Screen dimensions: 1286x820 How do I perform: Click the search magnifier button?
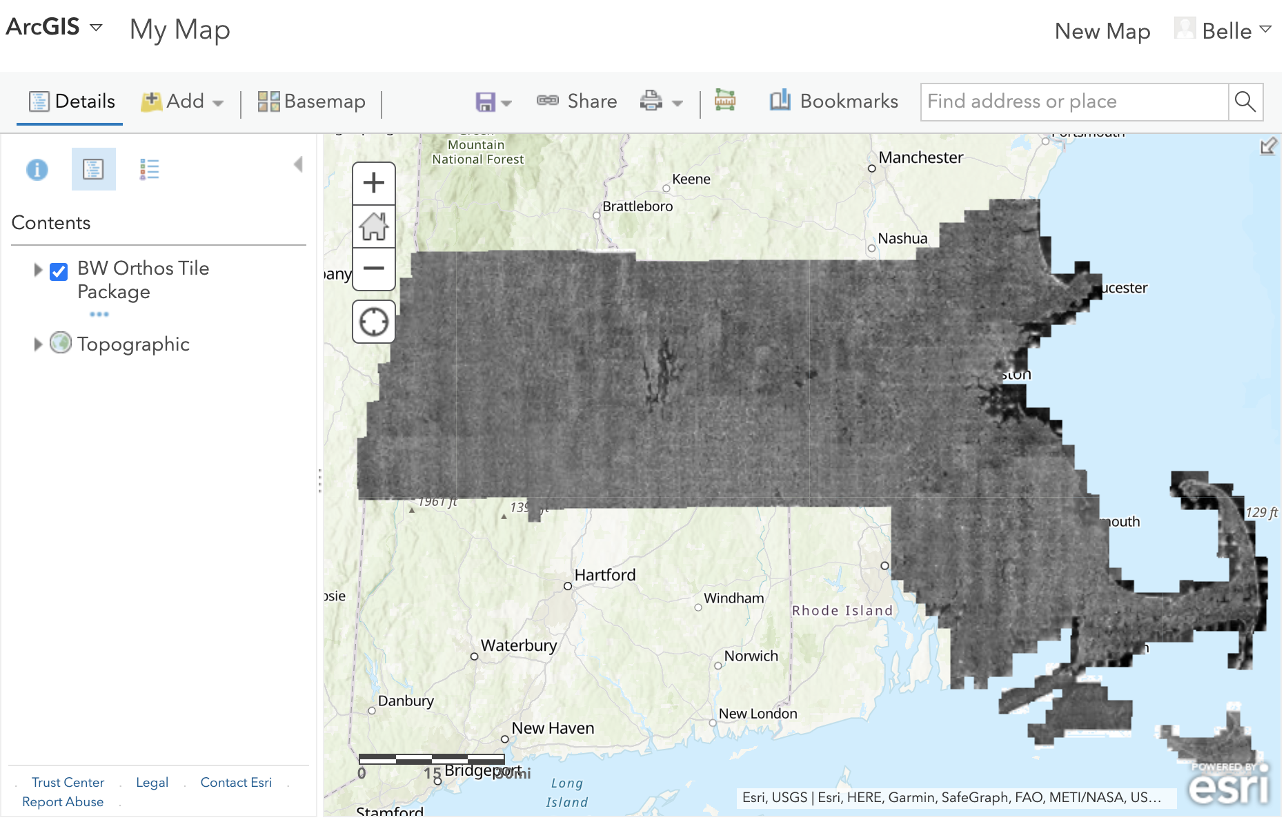tap(1245, 101)
